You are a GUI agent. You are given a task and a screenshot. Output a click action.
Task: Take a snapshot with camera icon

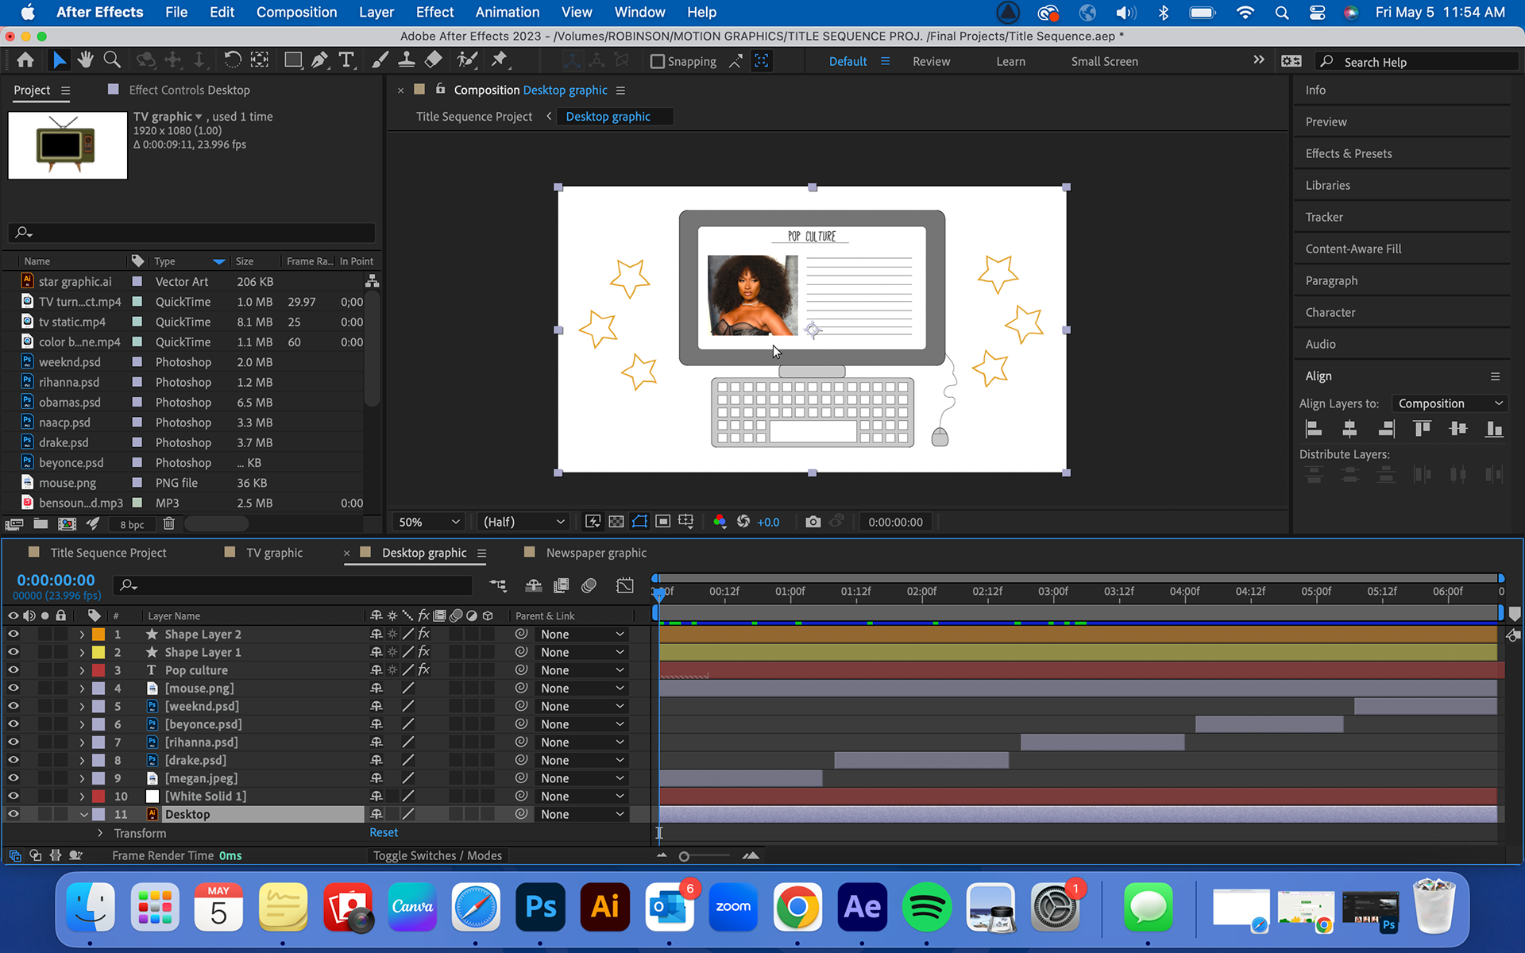813,522
